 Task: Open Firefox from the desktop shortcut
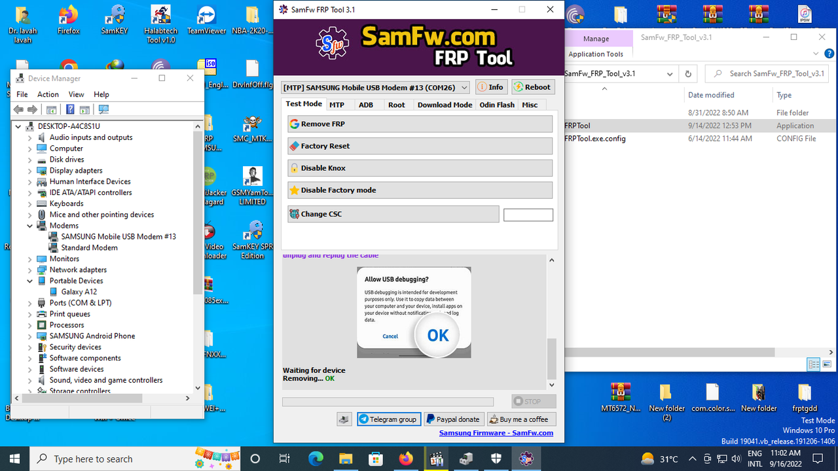pyautogui.click(x=68, y=20)
